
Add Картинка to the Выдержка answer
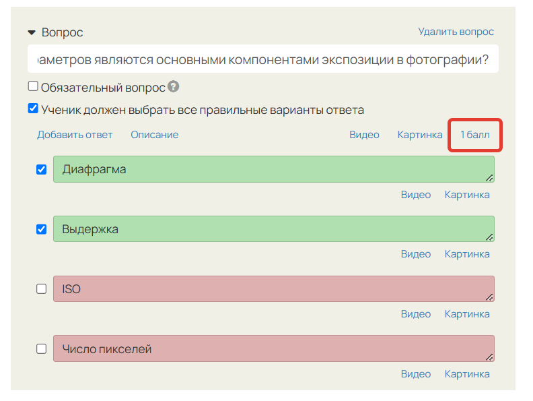(467, 254)
